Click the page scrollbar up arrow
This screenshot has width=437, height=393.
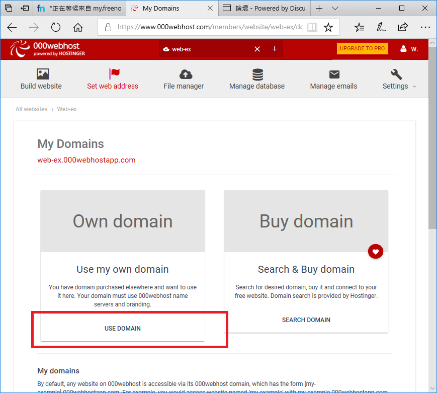click(x=432, y=43)
